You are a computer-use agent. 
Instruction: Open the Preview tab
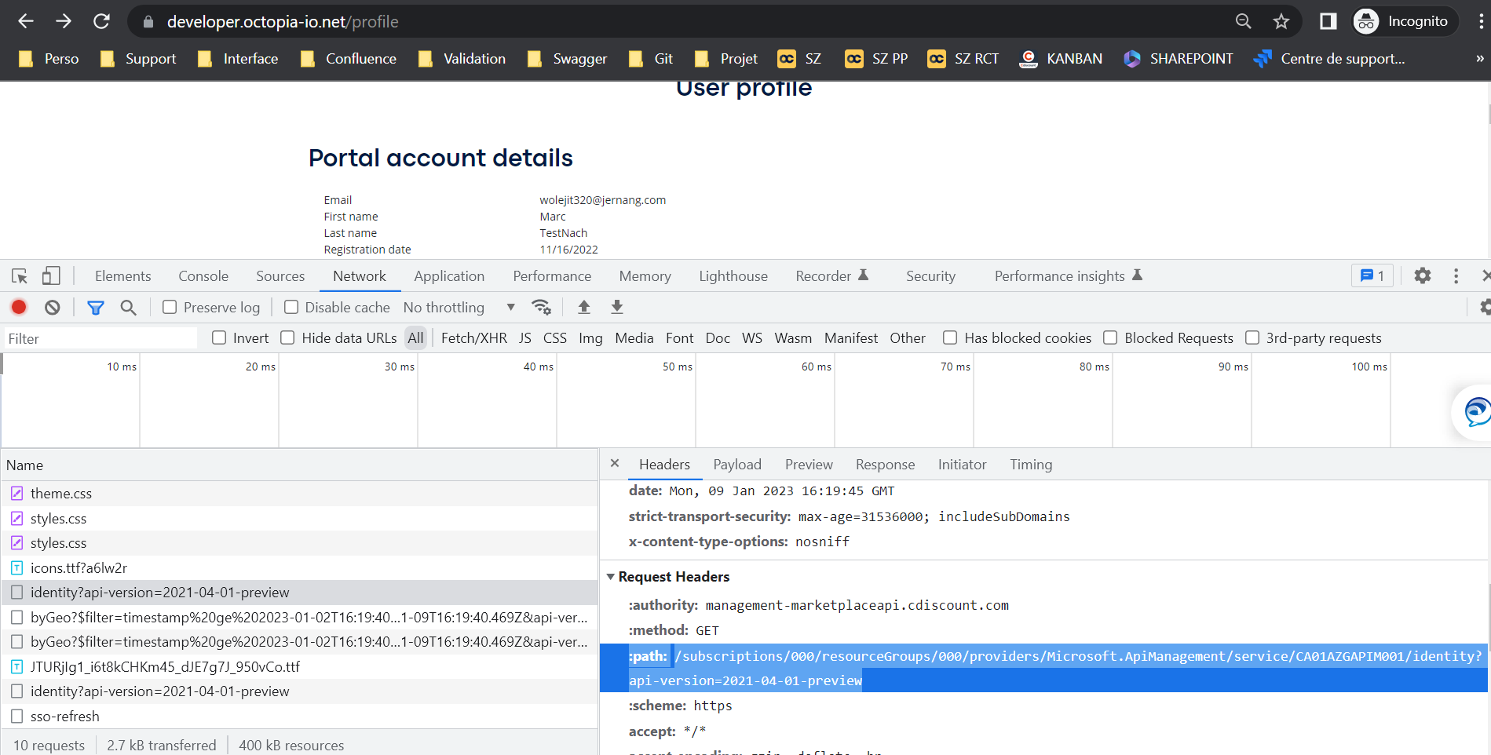coord(809,465)
